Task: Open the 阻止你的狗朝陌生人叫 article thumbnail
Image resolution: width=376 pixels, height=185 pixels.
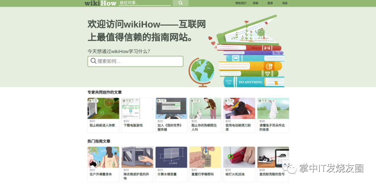Action: click(x=205, y=108)
